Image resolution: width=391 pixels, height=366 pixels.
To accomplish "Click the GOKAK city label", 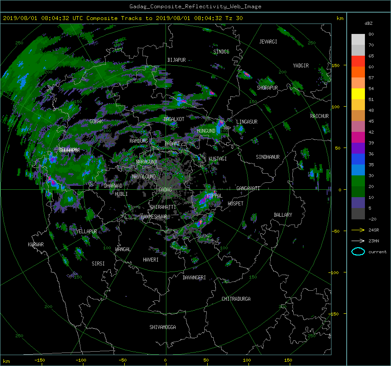I will (96, 121).
